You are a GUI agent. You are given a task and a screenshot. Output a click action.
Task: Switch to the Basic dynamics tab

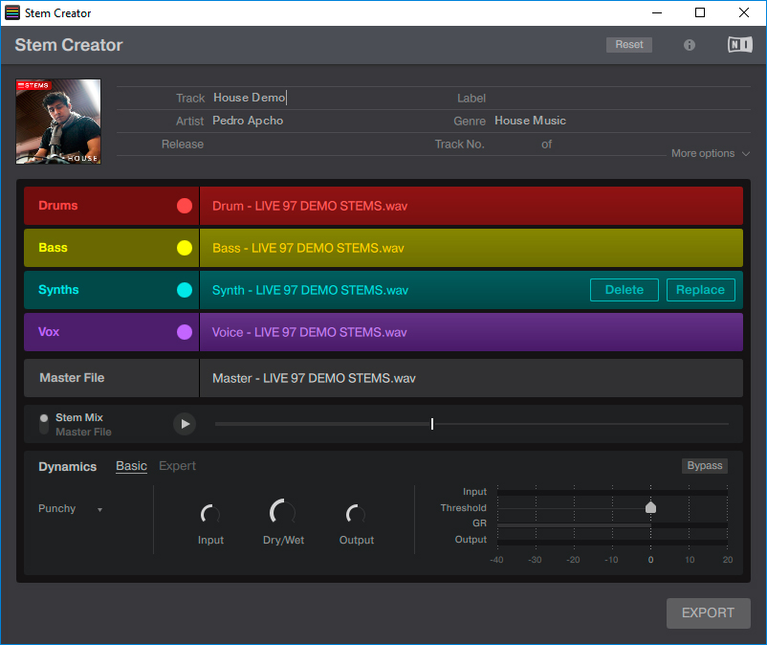(x=131, y=466)
